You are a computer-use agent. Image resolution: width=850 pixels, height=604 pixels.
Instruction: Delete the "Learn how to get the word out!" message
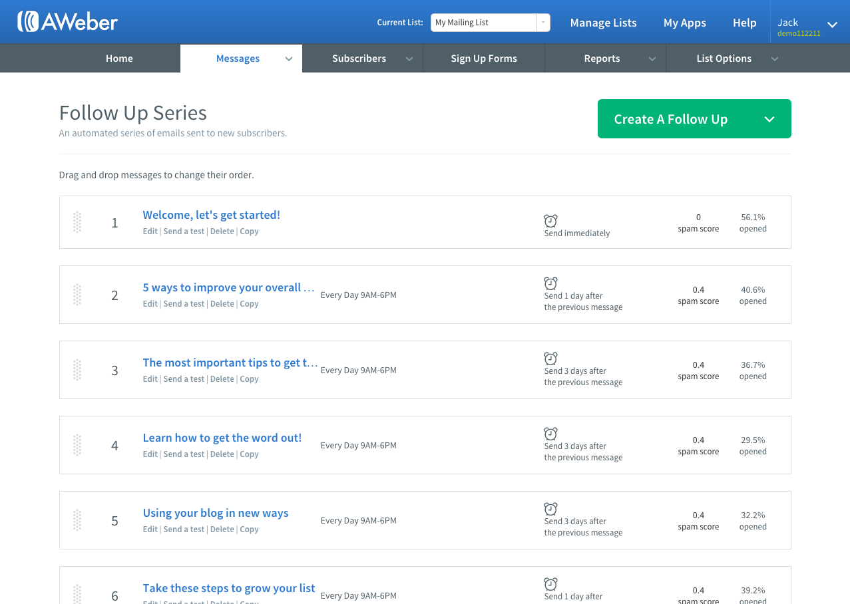coord(222,454)
